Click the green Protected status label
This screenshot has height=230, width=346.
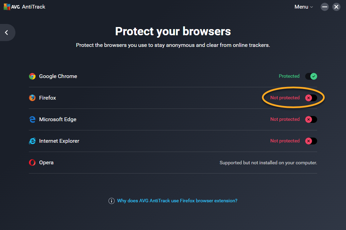(289, 76)
